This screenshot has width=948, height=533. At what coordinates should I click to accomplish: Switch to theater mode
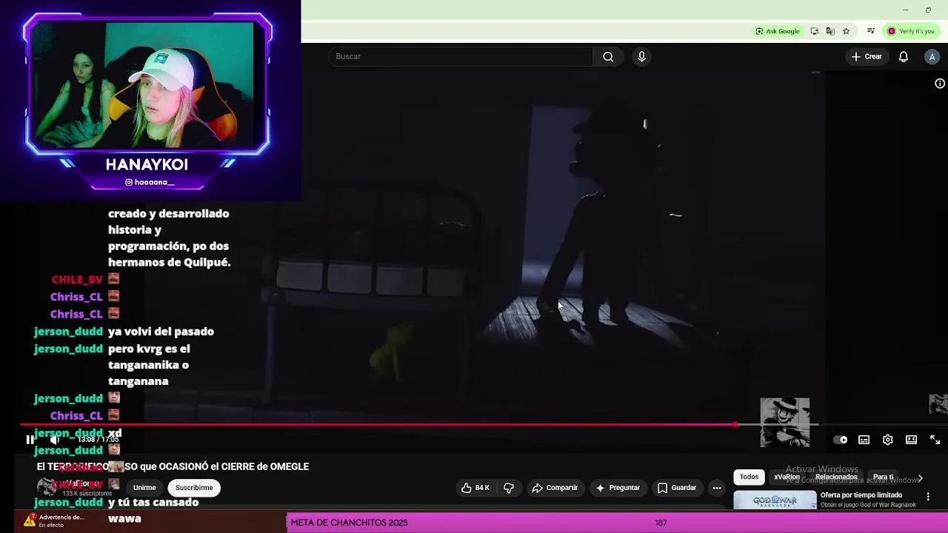coord(911,440)
